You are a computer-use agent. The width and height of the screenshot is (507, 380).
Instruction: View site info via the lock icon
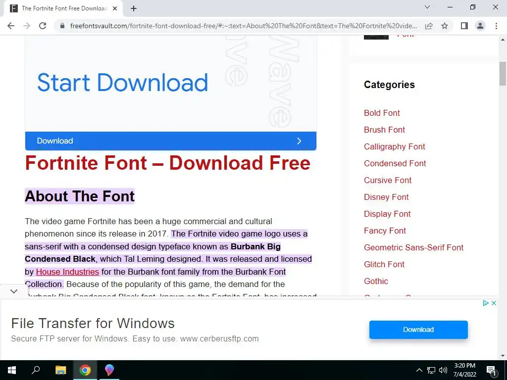(x=62, y=26)
